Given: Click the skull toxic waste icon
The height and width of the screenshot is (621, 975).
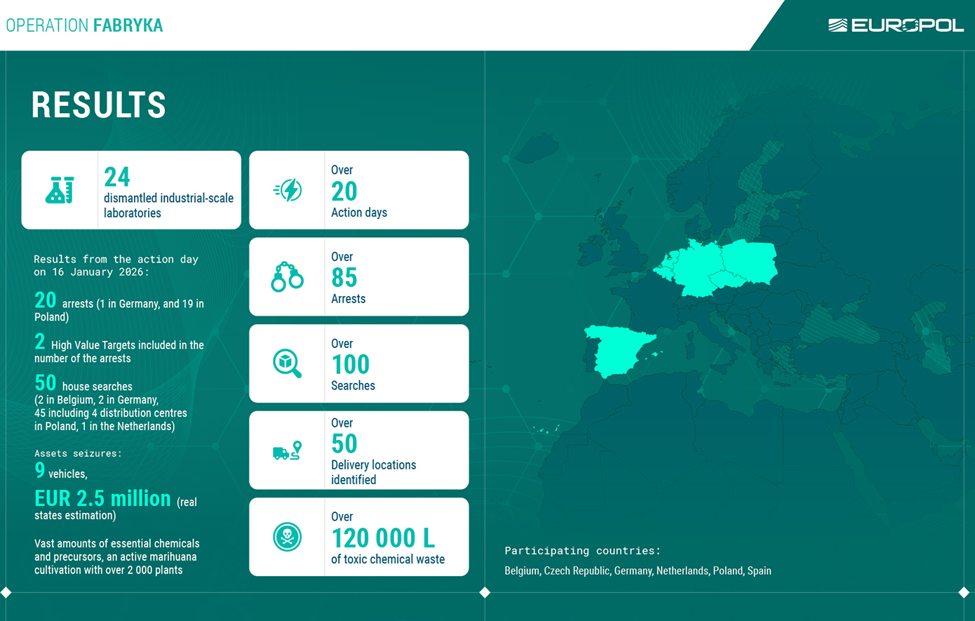Looking at the screenshot, I should click(287, 537).
